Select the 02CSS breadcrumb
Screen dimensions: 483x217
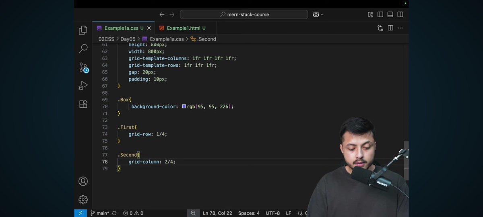(107, 39)
